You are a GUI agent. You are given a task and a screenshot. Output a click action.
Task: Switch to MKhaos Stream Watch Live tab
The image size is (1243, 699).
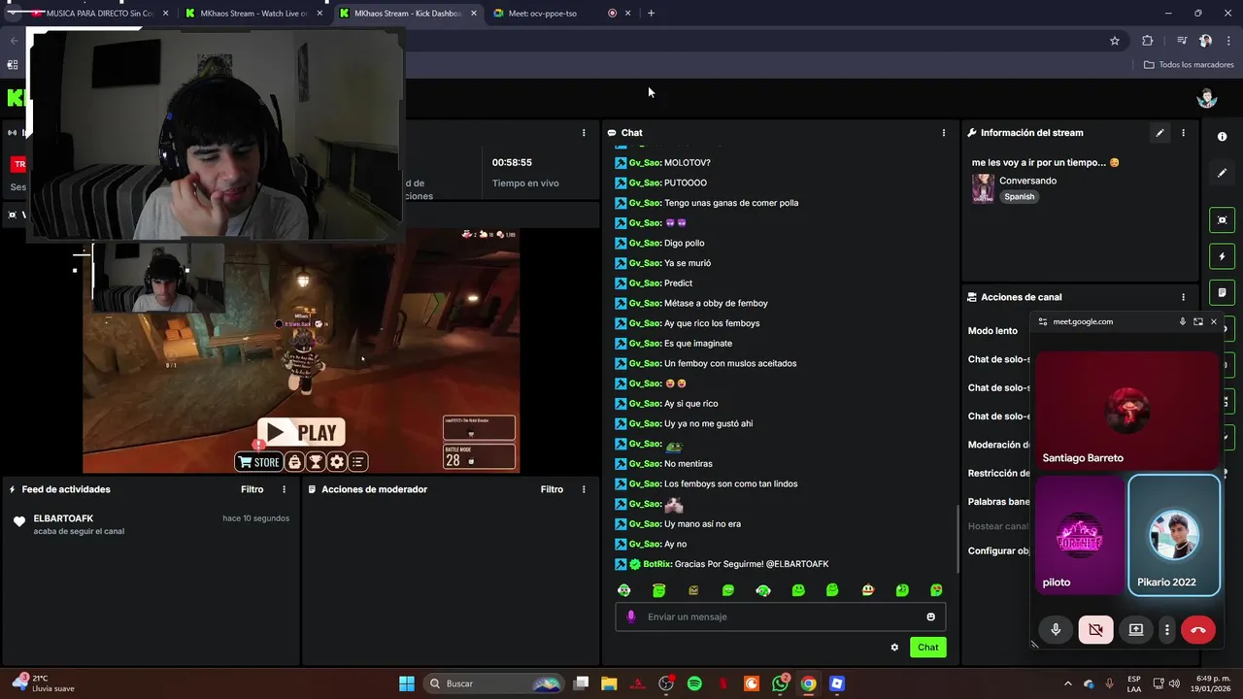click(x=252, y=14)
